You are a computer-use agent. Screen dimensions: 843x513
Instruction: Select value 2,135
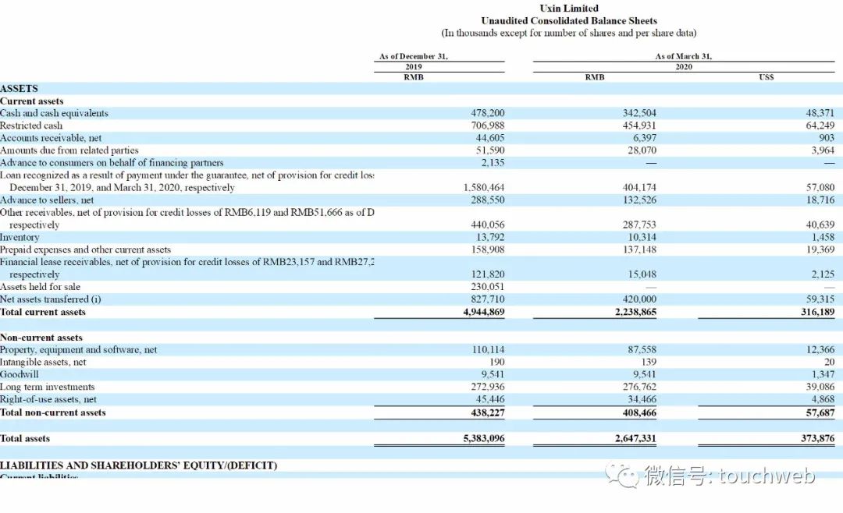point(493,163)
